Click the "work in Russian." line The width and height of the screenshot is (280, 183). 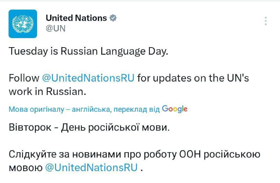(x=47, y=91)
